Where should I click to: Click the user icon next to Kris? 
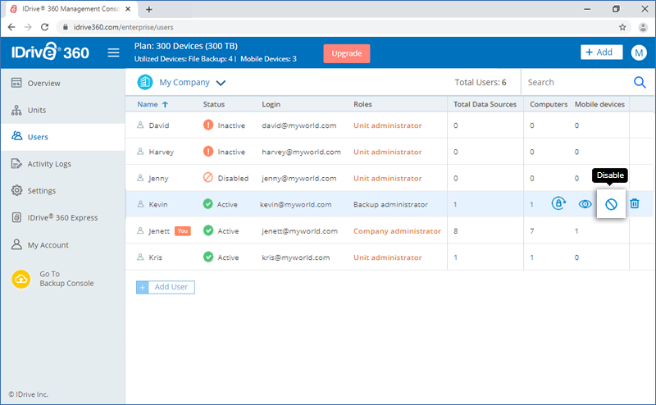(x=140, y=257)
